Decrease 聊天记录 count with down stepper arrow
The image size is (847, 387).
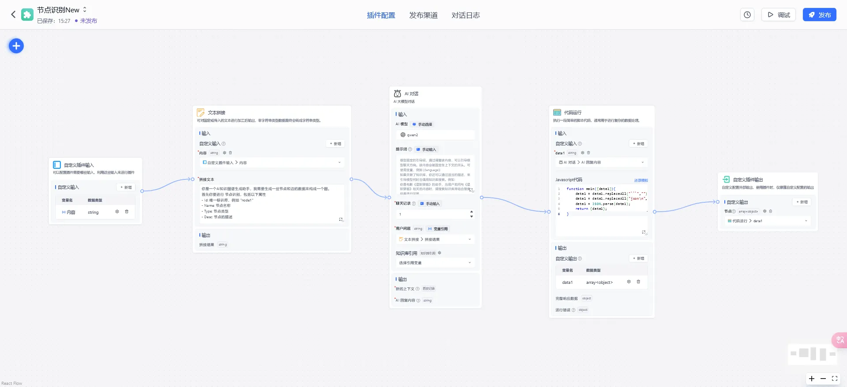(x=472, y=216)
